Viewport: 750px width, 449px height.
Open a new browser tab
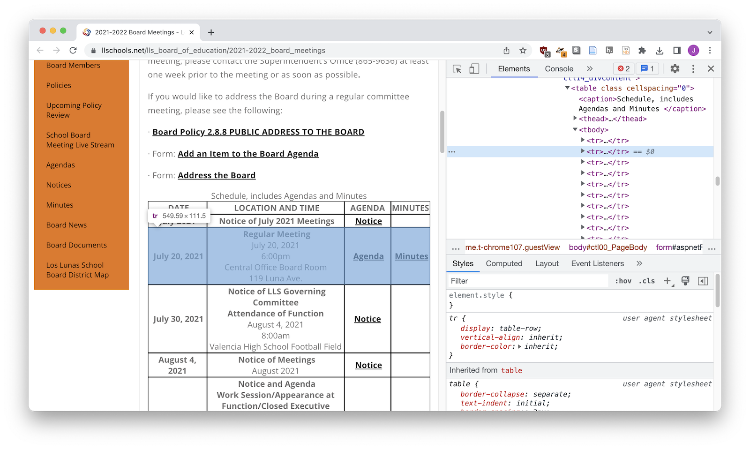point(211,32)
